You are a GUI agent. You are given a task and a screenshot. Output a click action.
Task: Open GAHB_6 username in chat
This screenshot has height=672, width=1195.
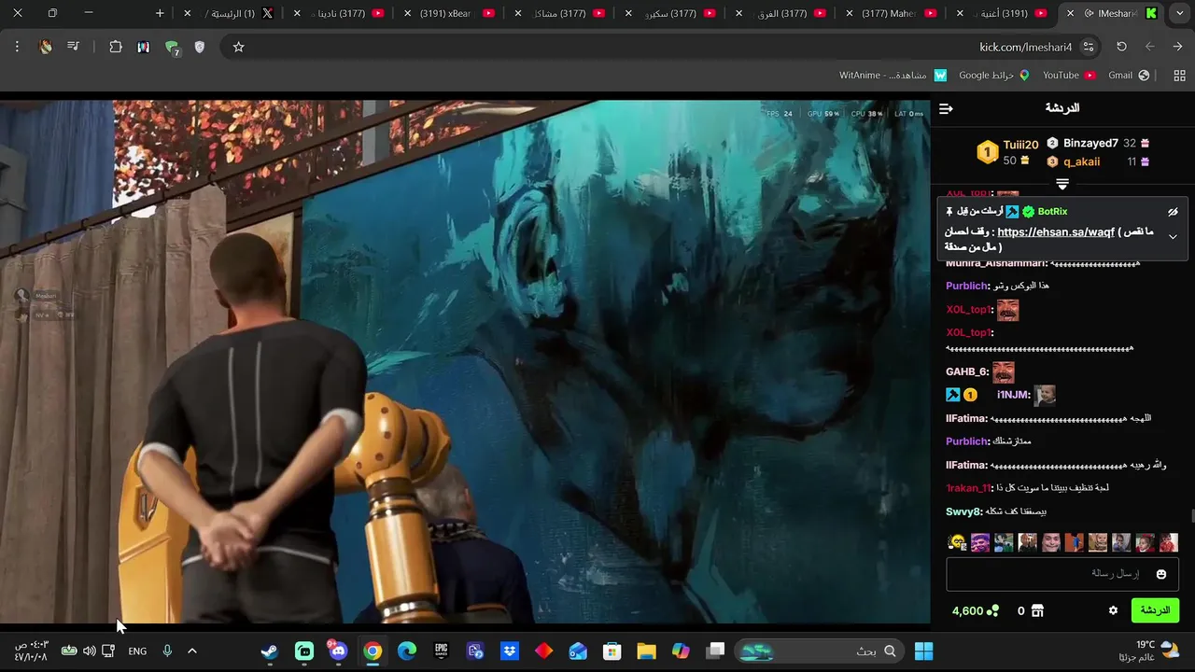(966, 371)
